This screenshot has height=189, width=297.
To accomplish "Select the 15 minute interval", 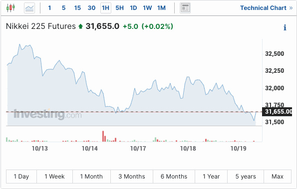I will pyautogui.click(x=77, y=8).
